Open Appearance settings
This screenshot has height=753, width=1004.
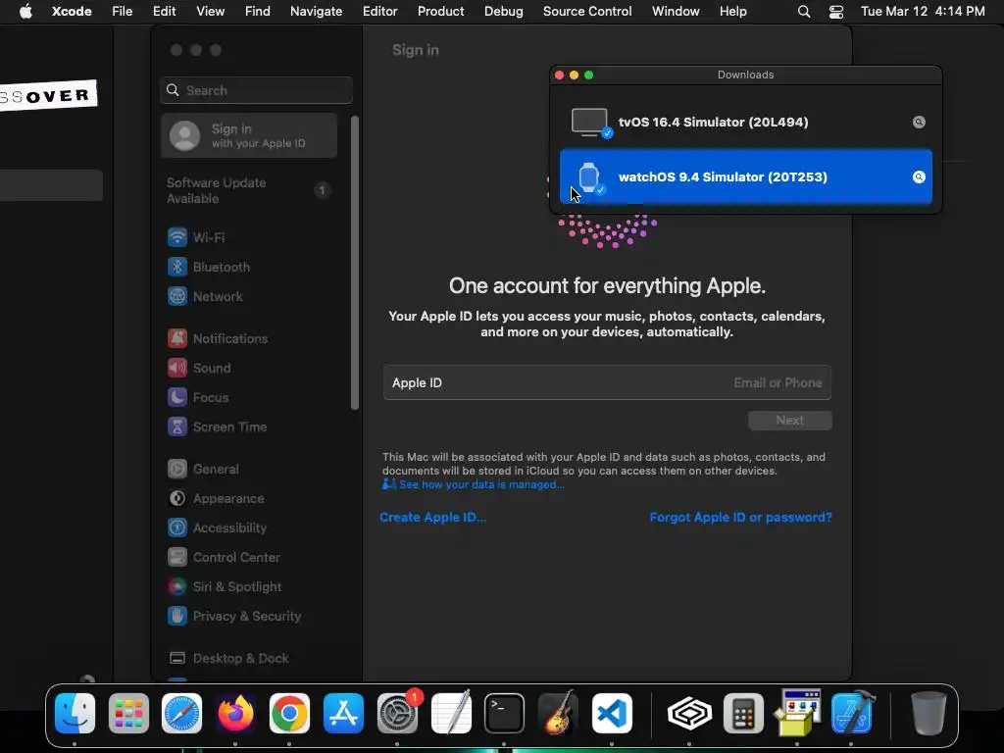pyautogui.click(x=216, y=499)
